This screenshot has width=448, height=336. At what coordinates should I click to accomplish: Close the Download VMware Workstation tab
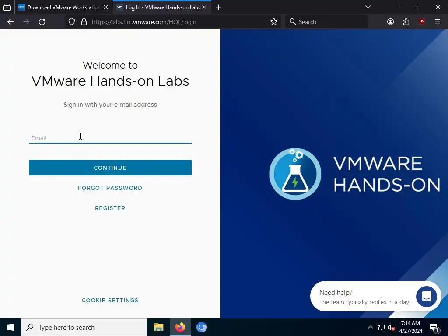pos(106,7)
